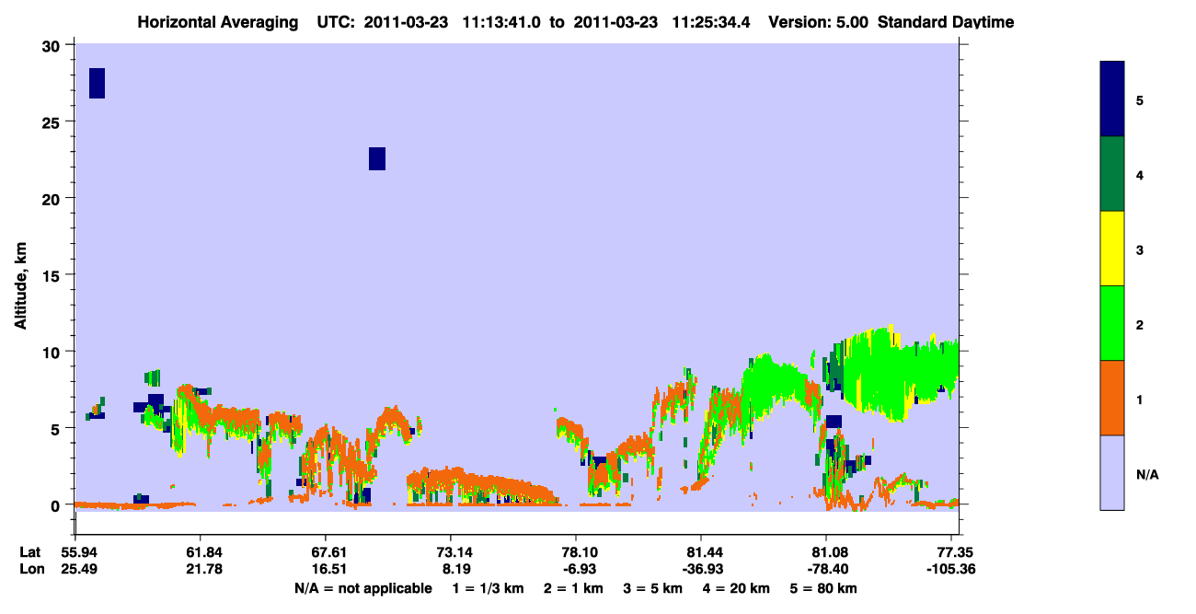Click the '3 = 5 km' caption
The image size is (1196, 614).
pyautogui.click(x=652, y=588)
